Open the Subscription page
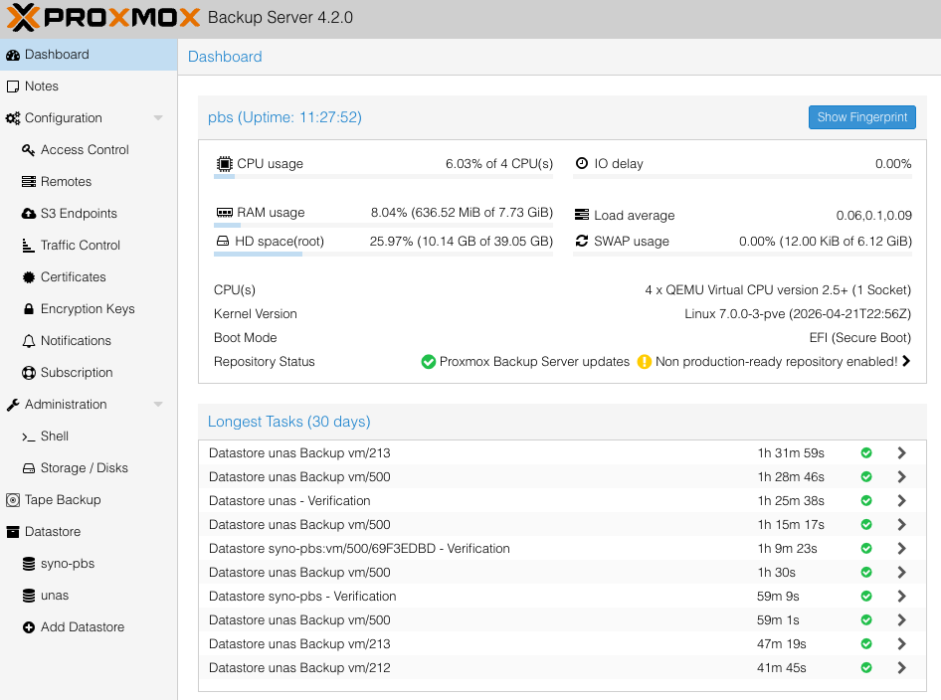The width and height of the screenshot is (941, 700). point(89,373)
